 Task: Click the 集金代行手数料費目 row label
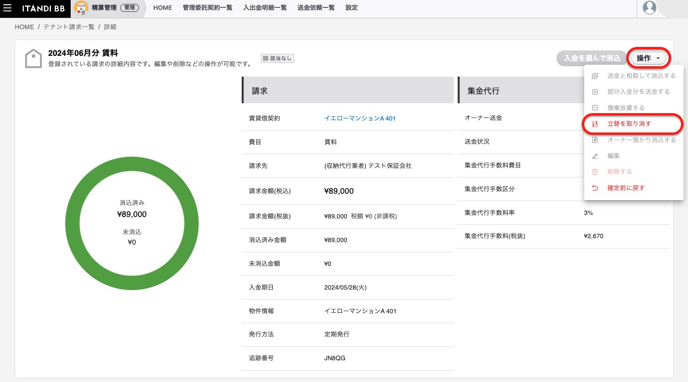point(493,166)
